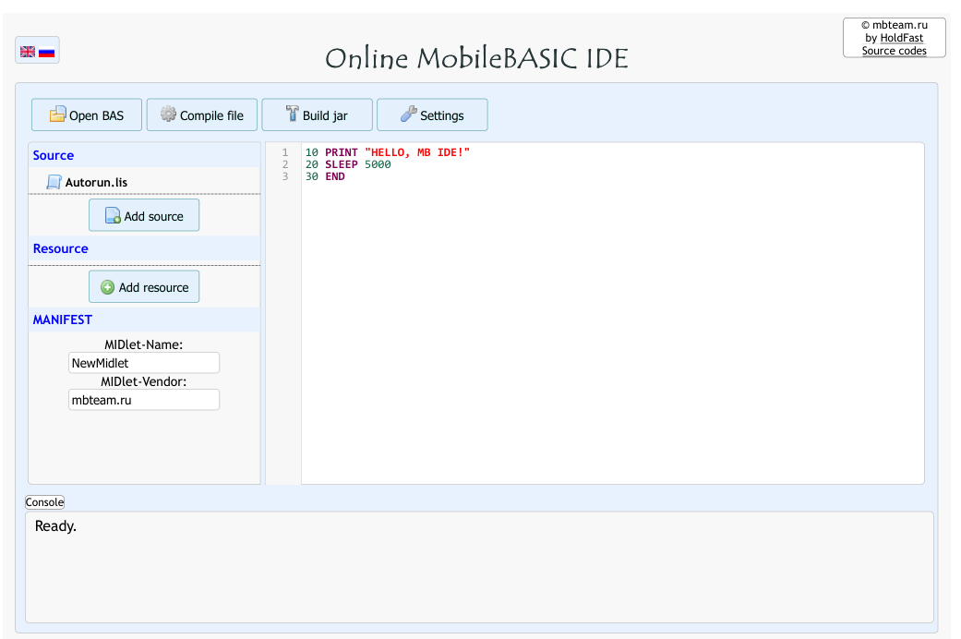Open the Settings panel
The height and width of the screenshot is (639, 961).
tap(432, 114)
